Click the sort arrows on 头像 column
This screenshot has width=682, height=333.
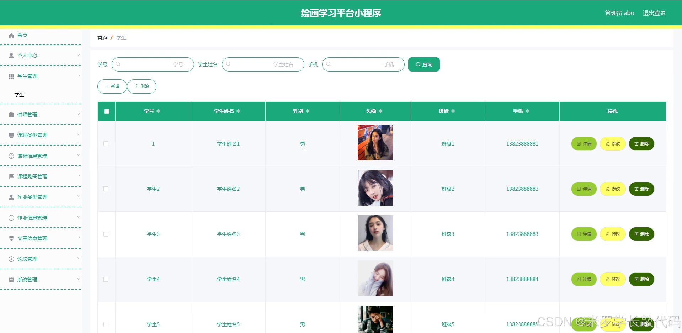tap(380, 111)
